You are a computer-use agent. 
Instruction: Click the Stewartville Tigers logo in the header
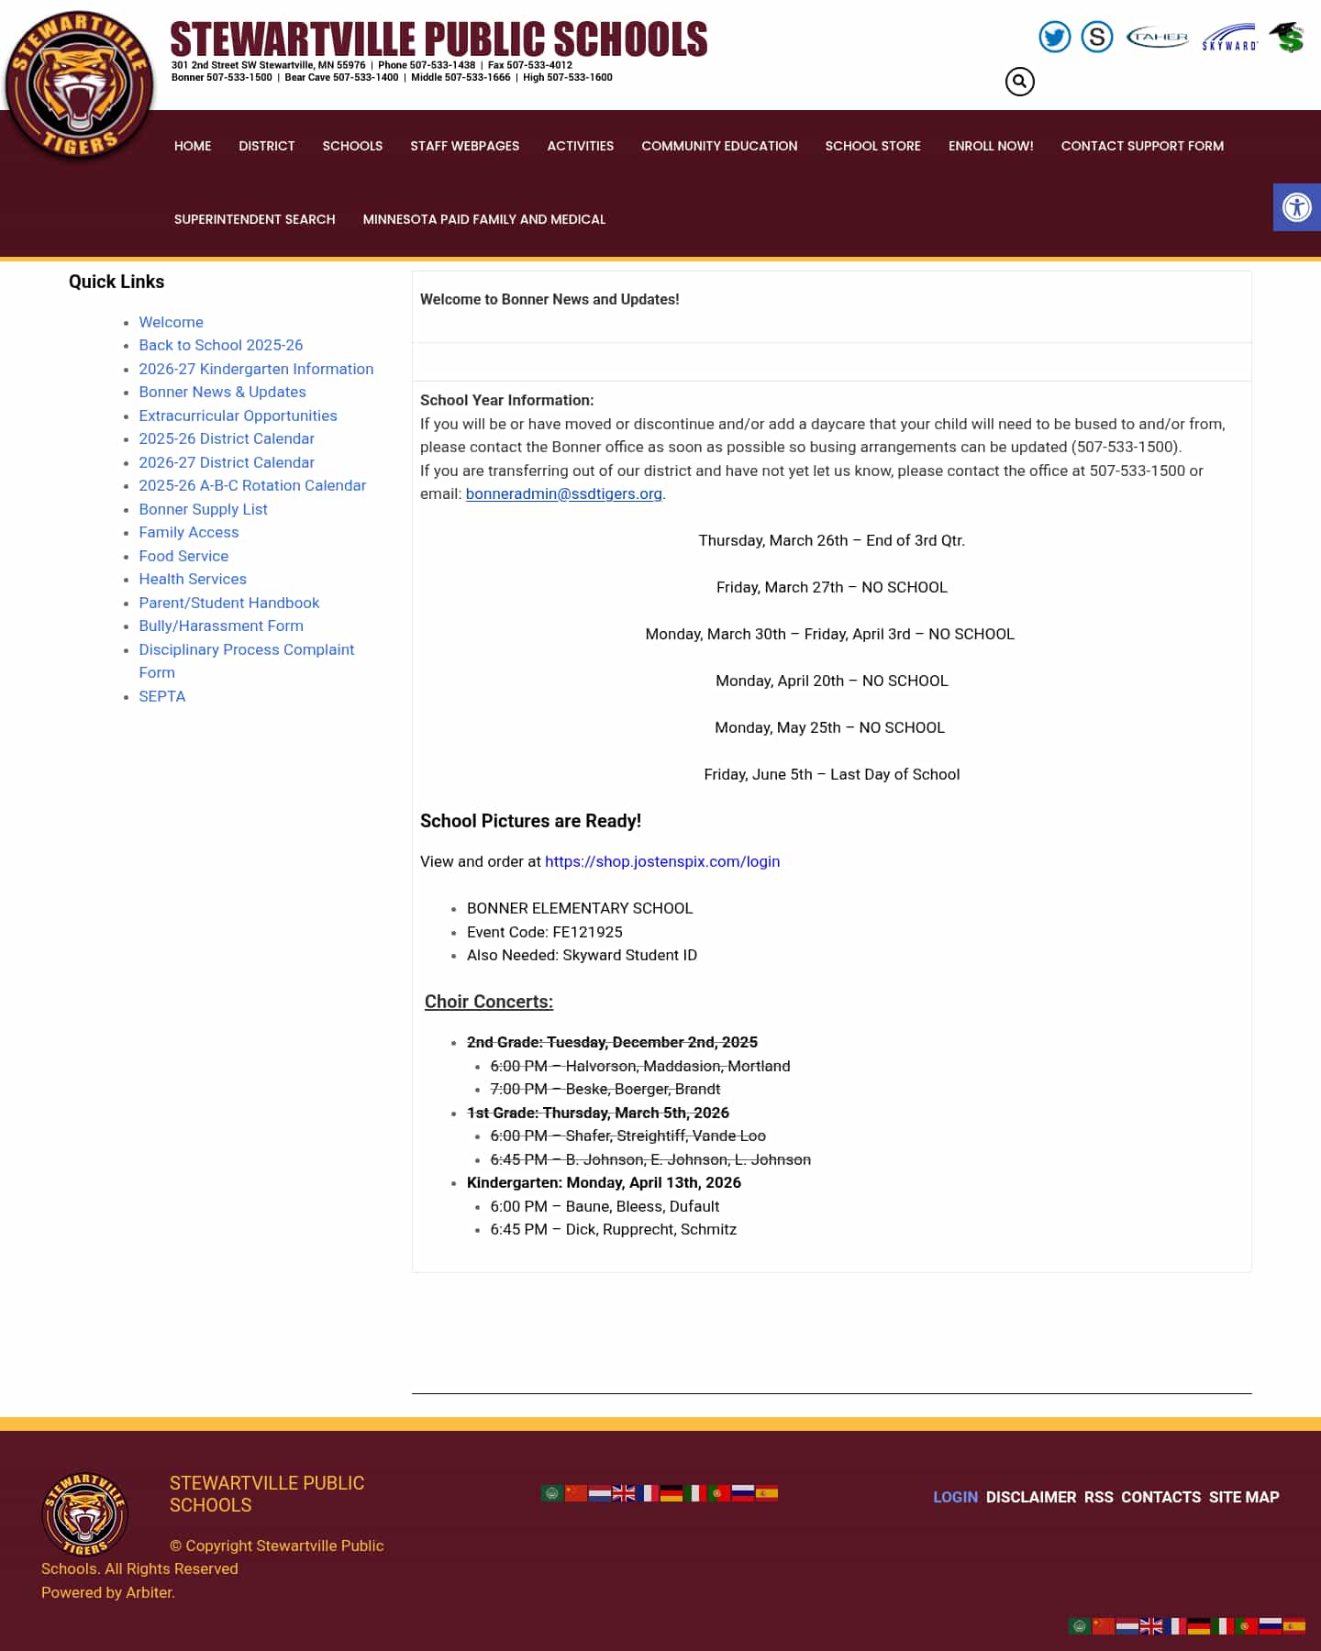(x=80, y=85)
